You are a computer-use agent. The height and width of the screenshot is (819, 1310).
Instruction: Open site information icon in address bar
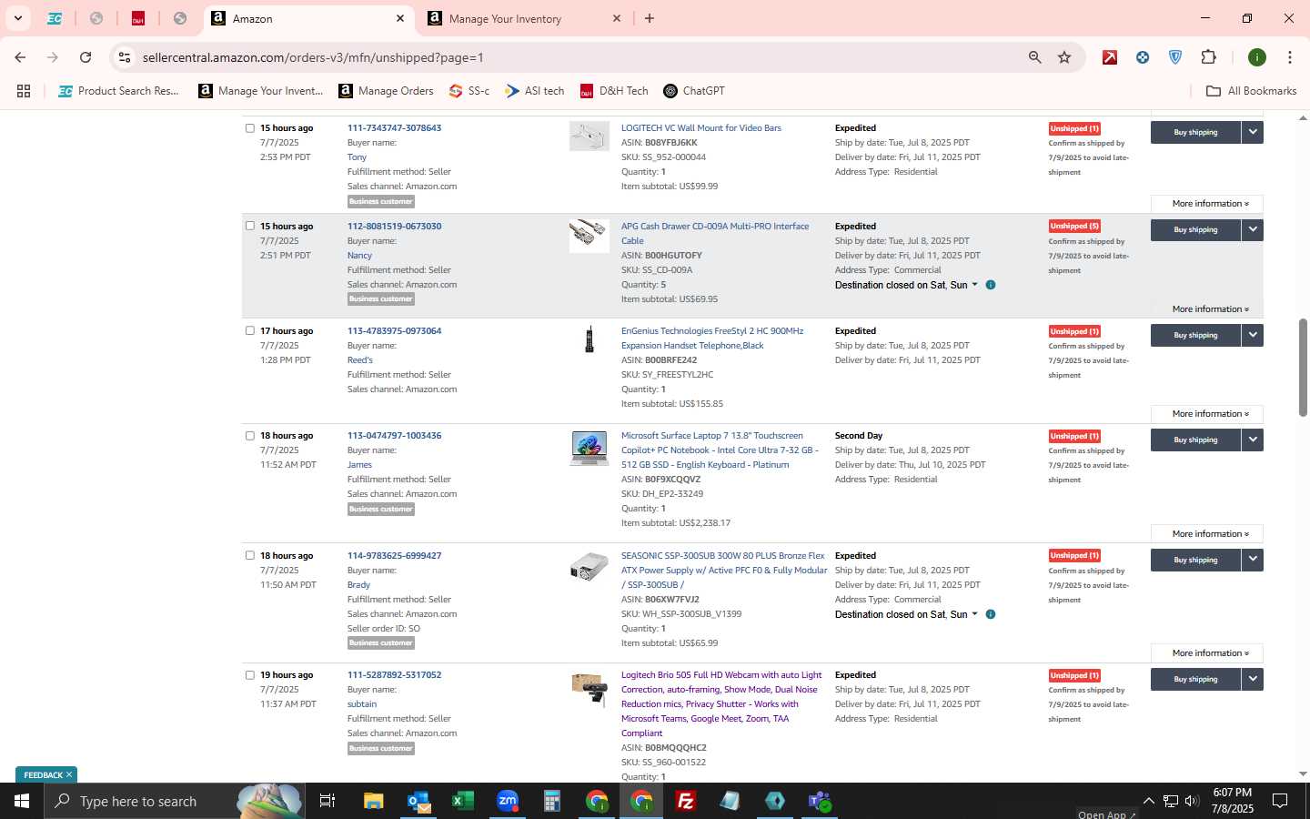[125, 57]
